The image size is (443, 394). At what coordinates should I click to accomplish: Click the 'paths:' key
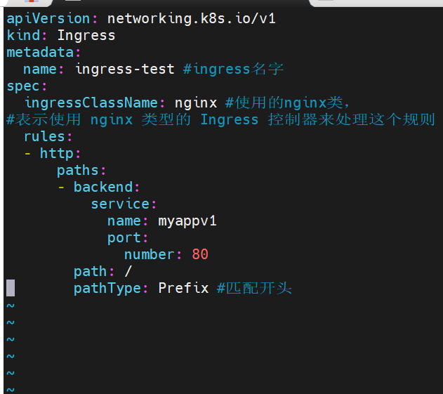point(81,171)
